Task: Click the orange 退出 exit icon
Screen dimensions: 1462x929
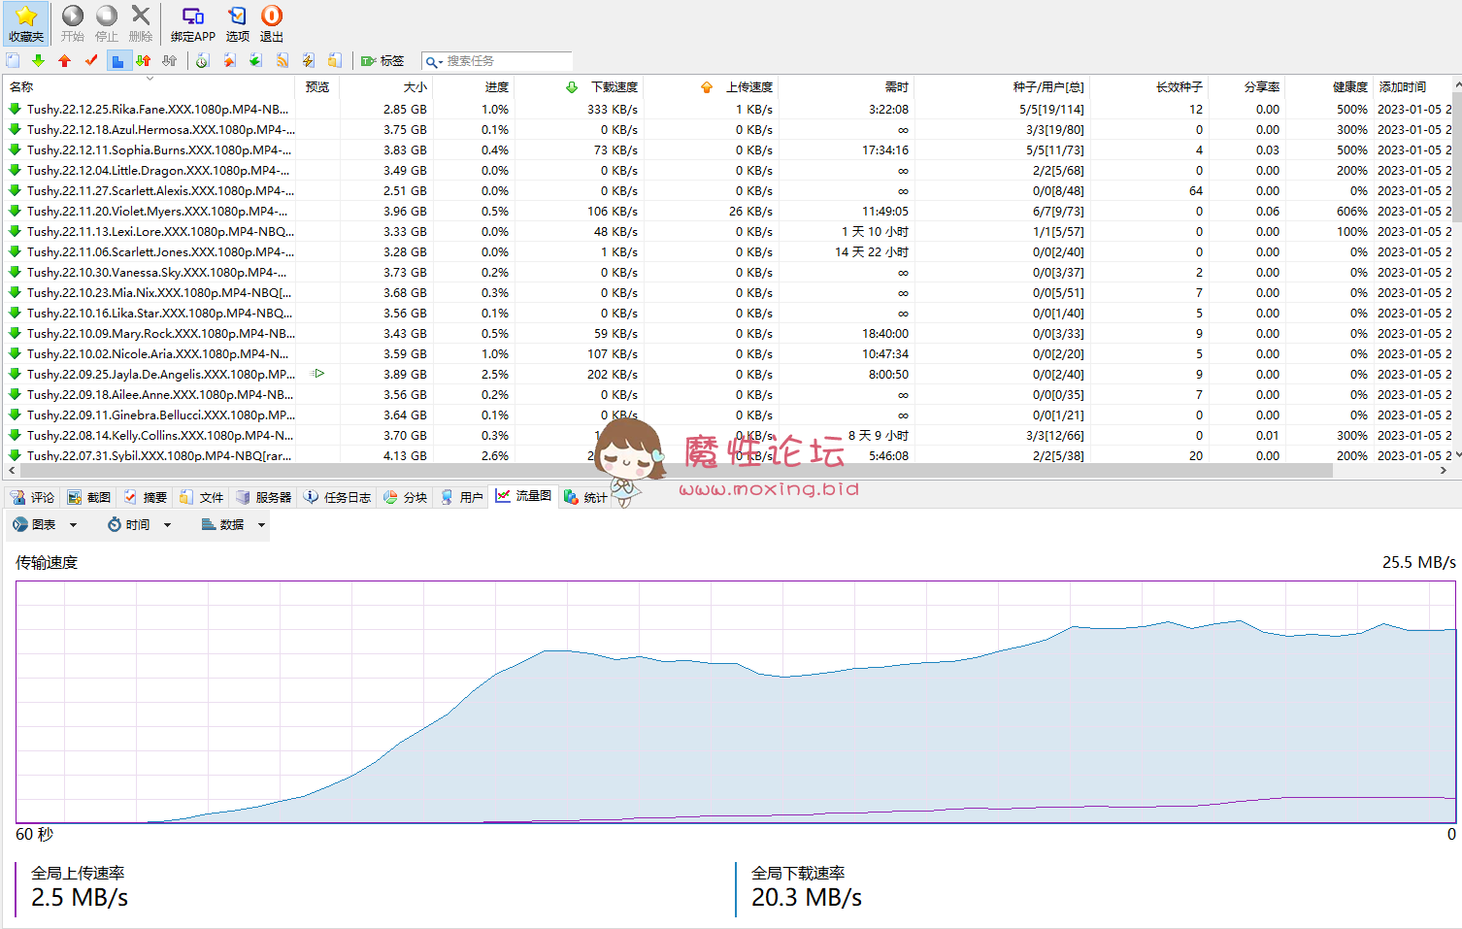Action: pos(272,17)
